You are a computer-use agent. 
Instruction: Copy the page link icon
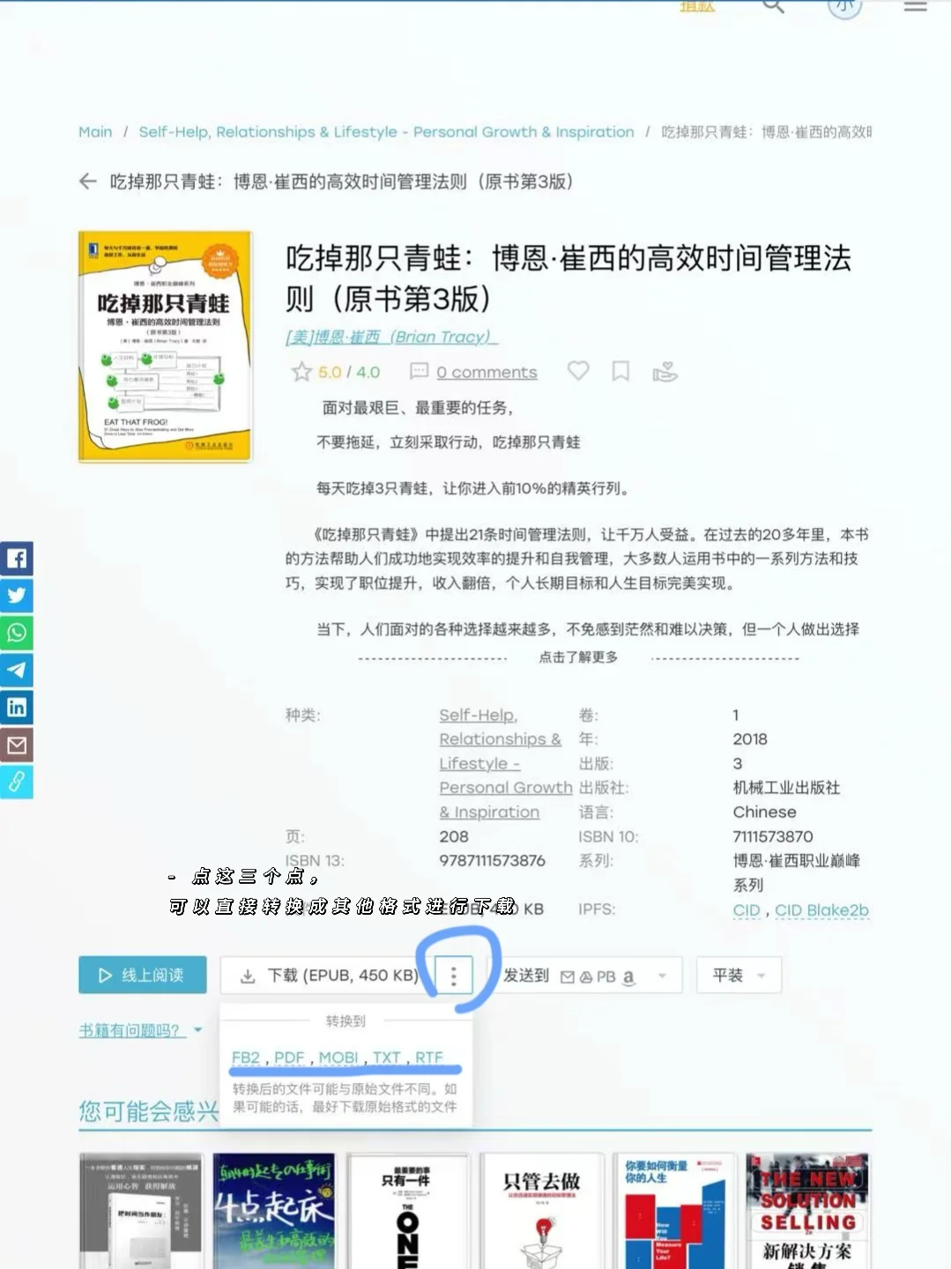[x=16, y=782]
